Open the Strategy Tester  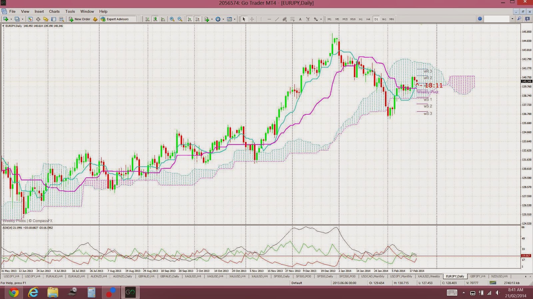61,19
